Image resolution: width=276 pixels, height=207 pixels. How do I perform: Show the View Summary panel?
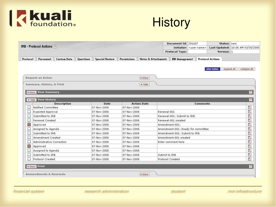31,92
